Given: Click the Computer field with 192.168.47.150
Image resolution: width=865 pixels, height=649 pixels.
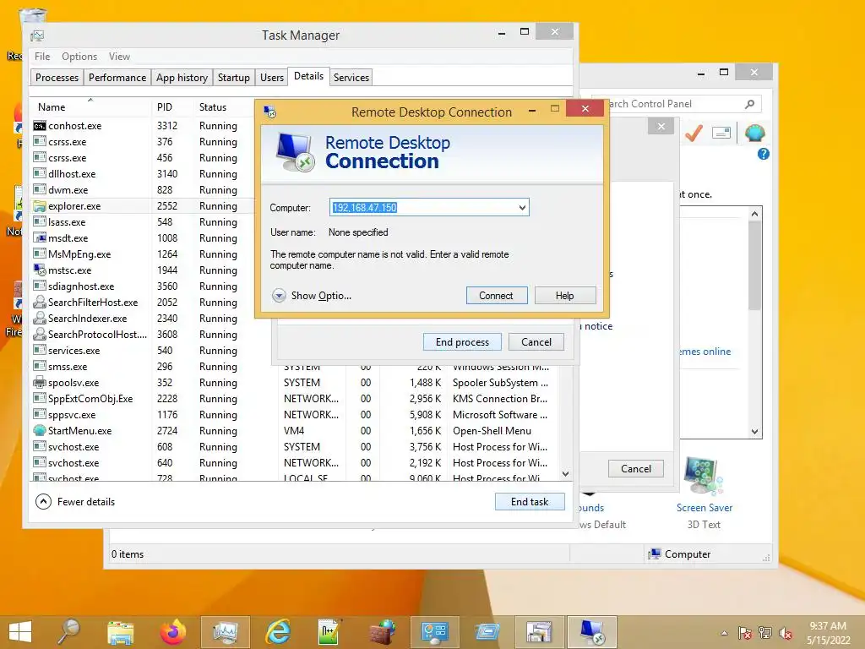Looking at the screenshot, I should pyautogui.click(x=429, y=208).
